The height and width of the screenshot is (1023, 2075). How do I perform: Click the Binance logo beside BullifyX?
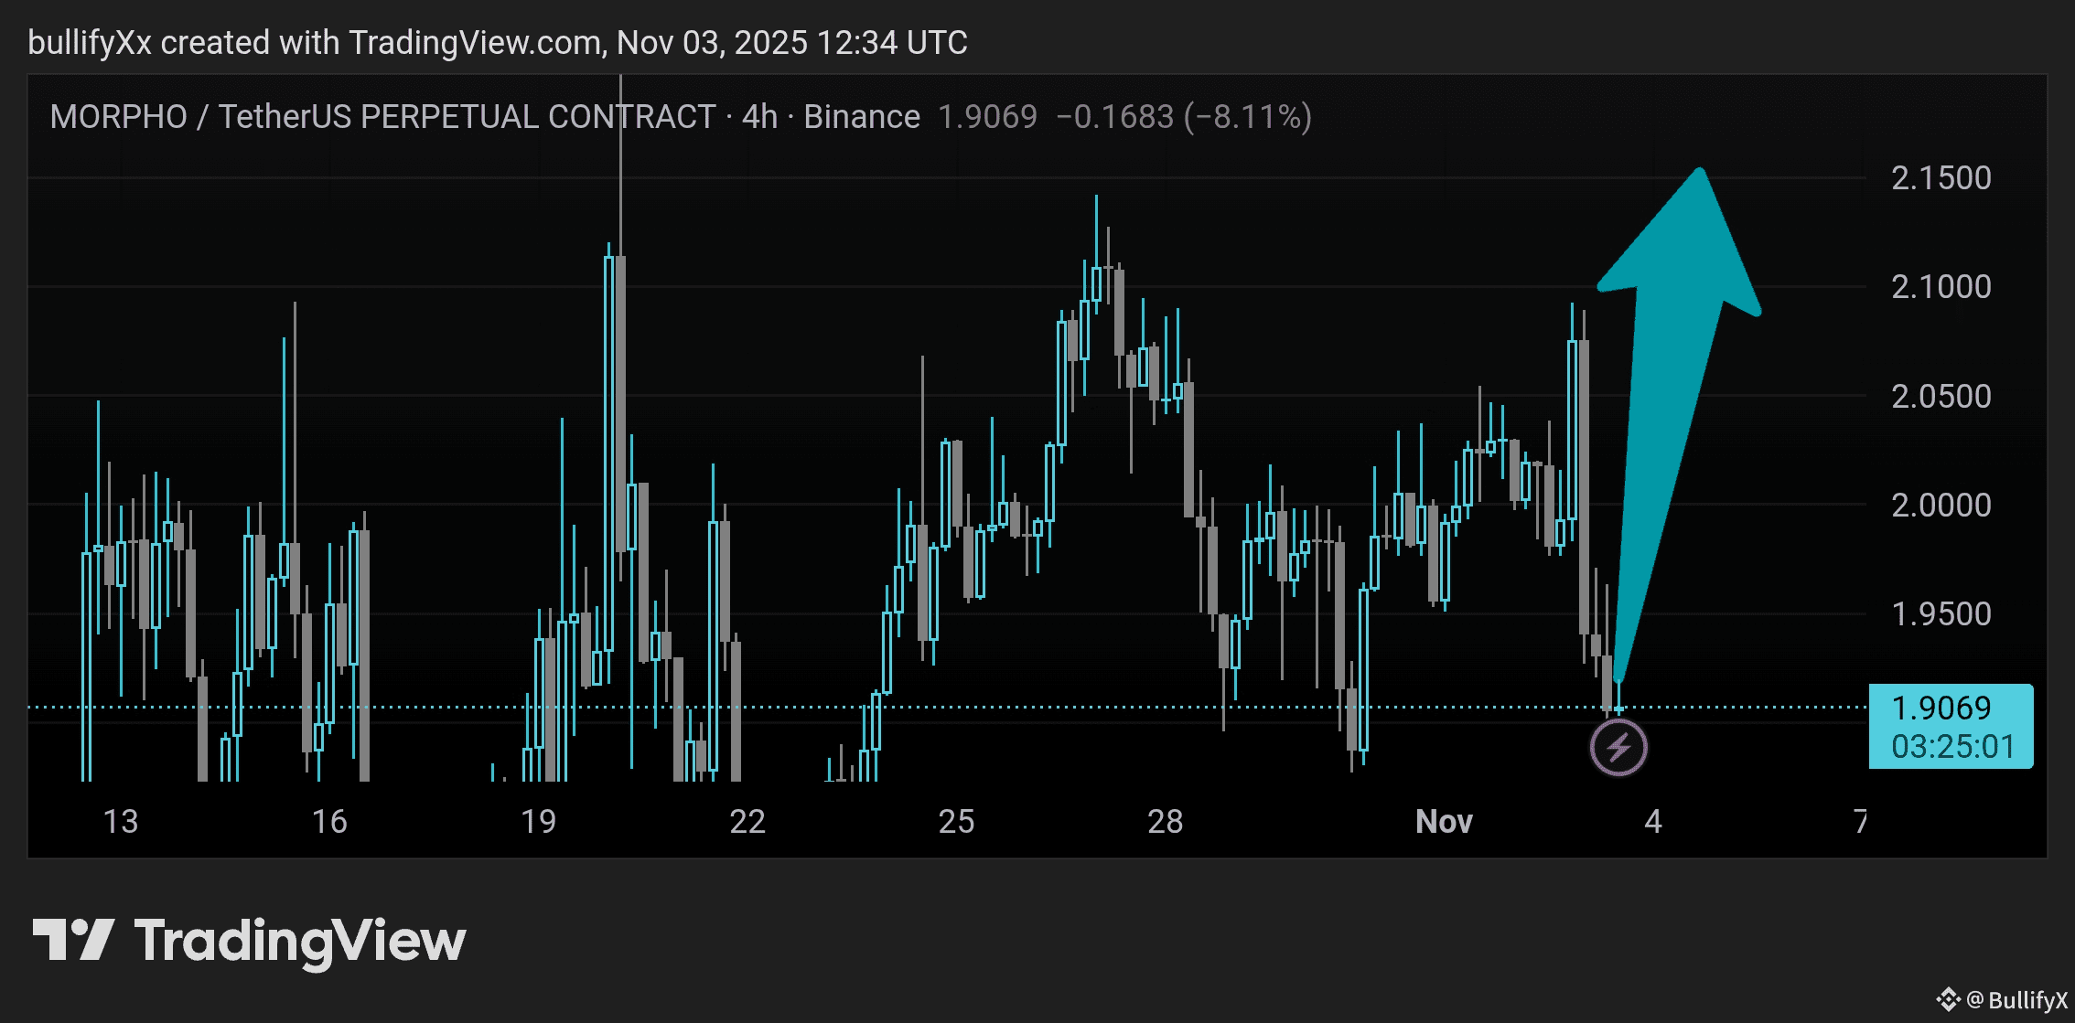[1948, 1000]
